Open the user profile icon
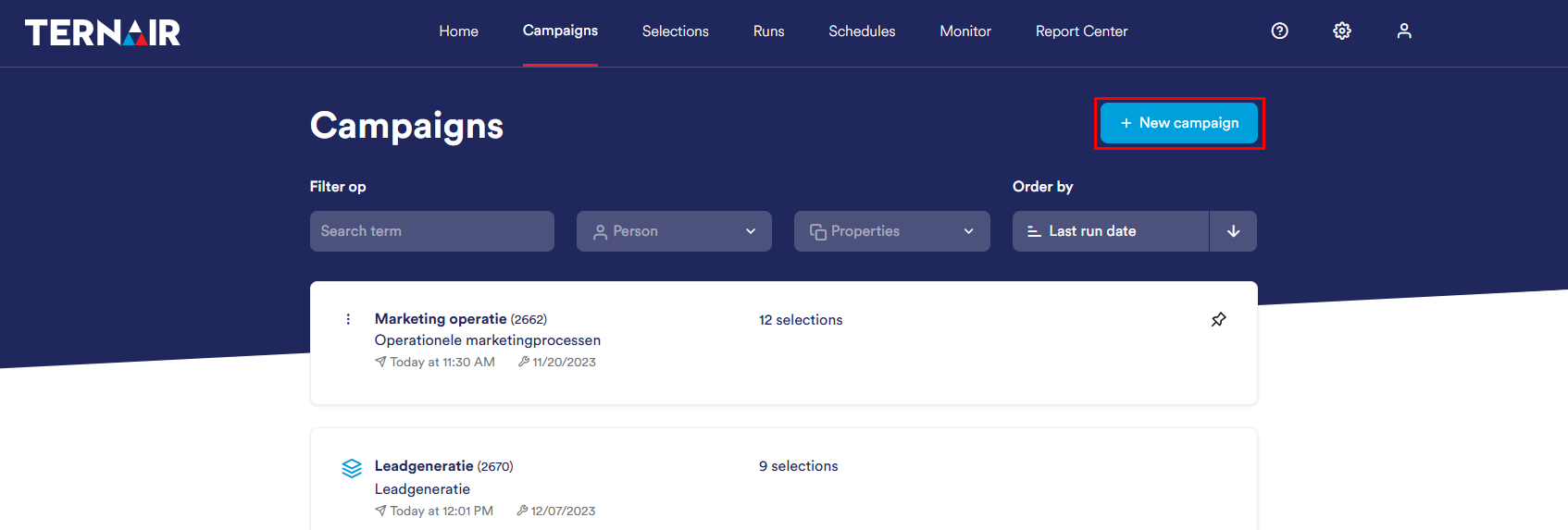The width and height of the screenshot is (1568, 530). [1404, 31]
